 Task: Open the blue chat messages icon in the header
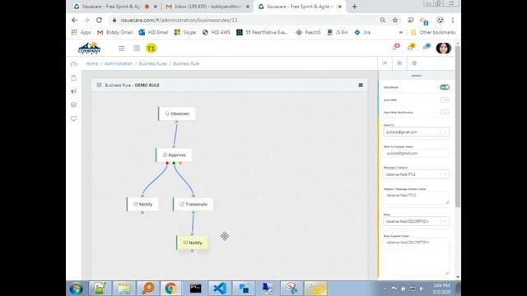(427, 47)
